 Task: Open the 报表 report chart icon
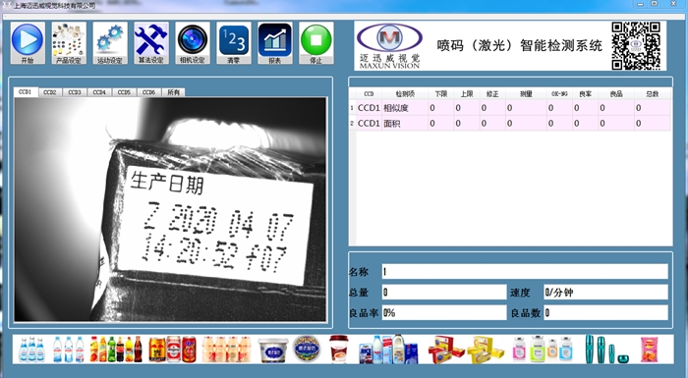pyautogui.click(x=274, y=43)
